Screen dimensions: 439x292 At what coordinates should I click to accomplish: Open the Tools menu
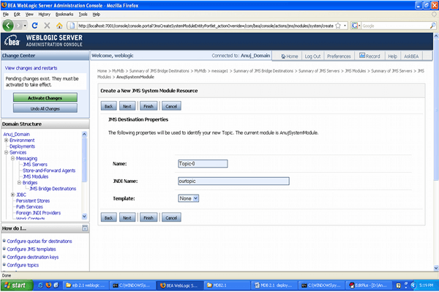pos(83,15)
